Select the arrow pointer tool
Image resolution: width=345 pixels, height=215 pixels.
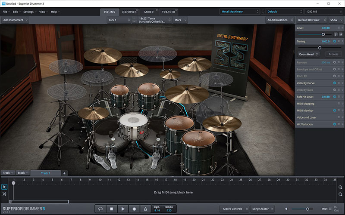coord(4,187)
